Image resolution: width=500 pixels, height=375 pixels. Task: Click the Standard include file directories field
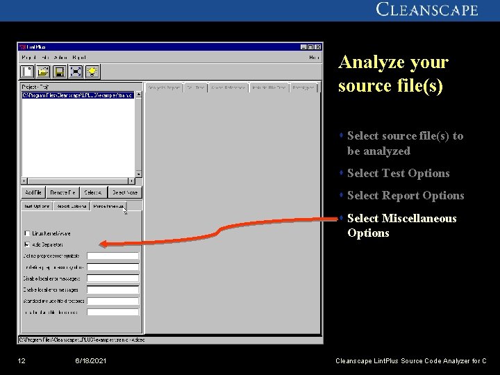tap(113, 301)
